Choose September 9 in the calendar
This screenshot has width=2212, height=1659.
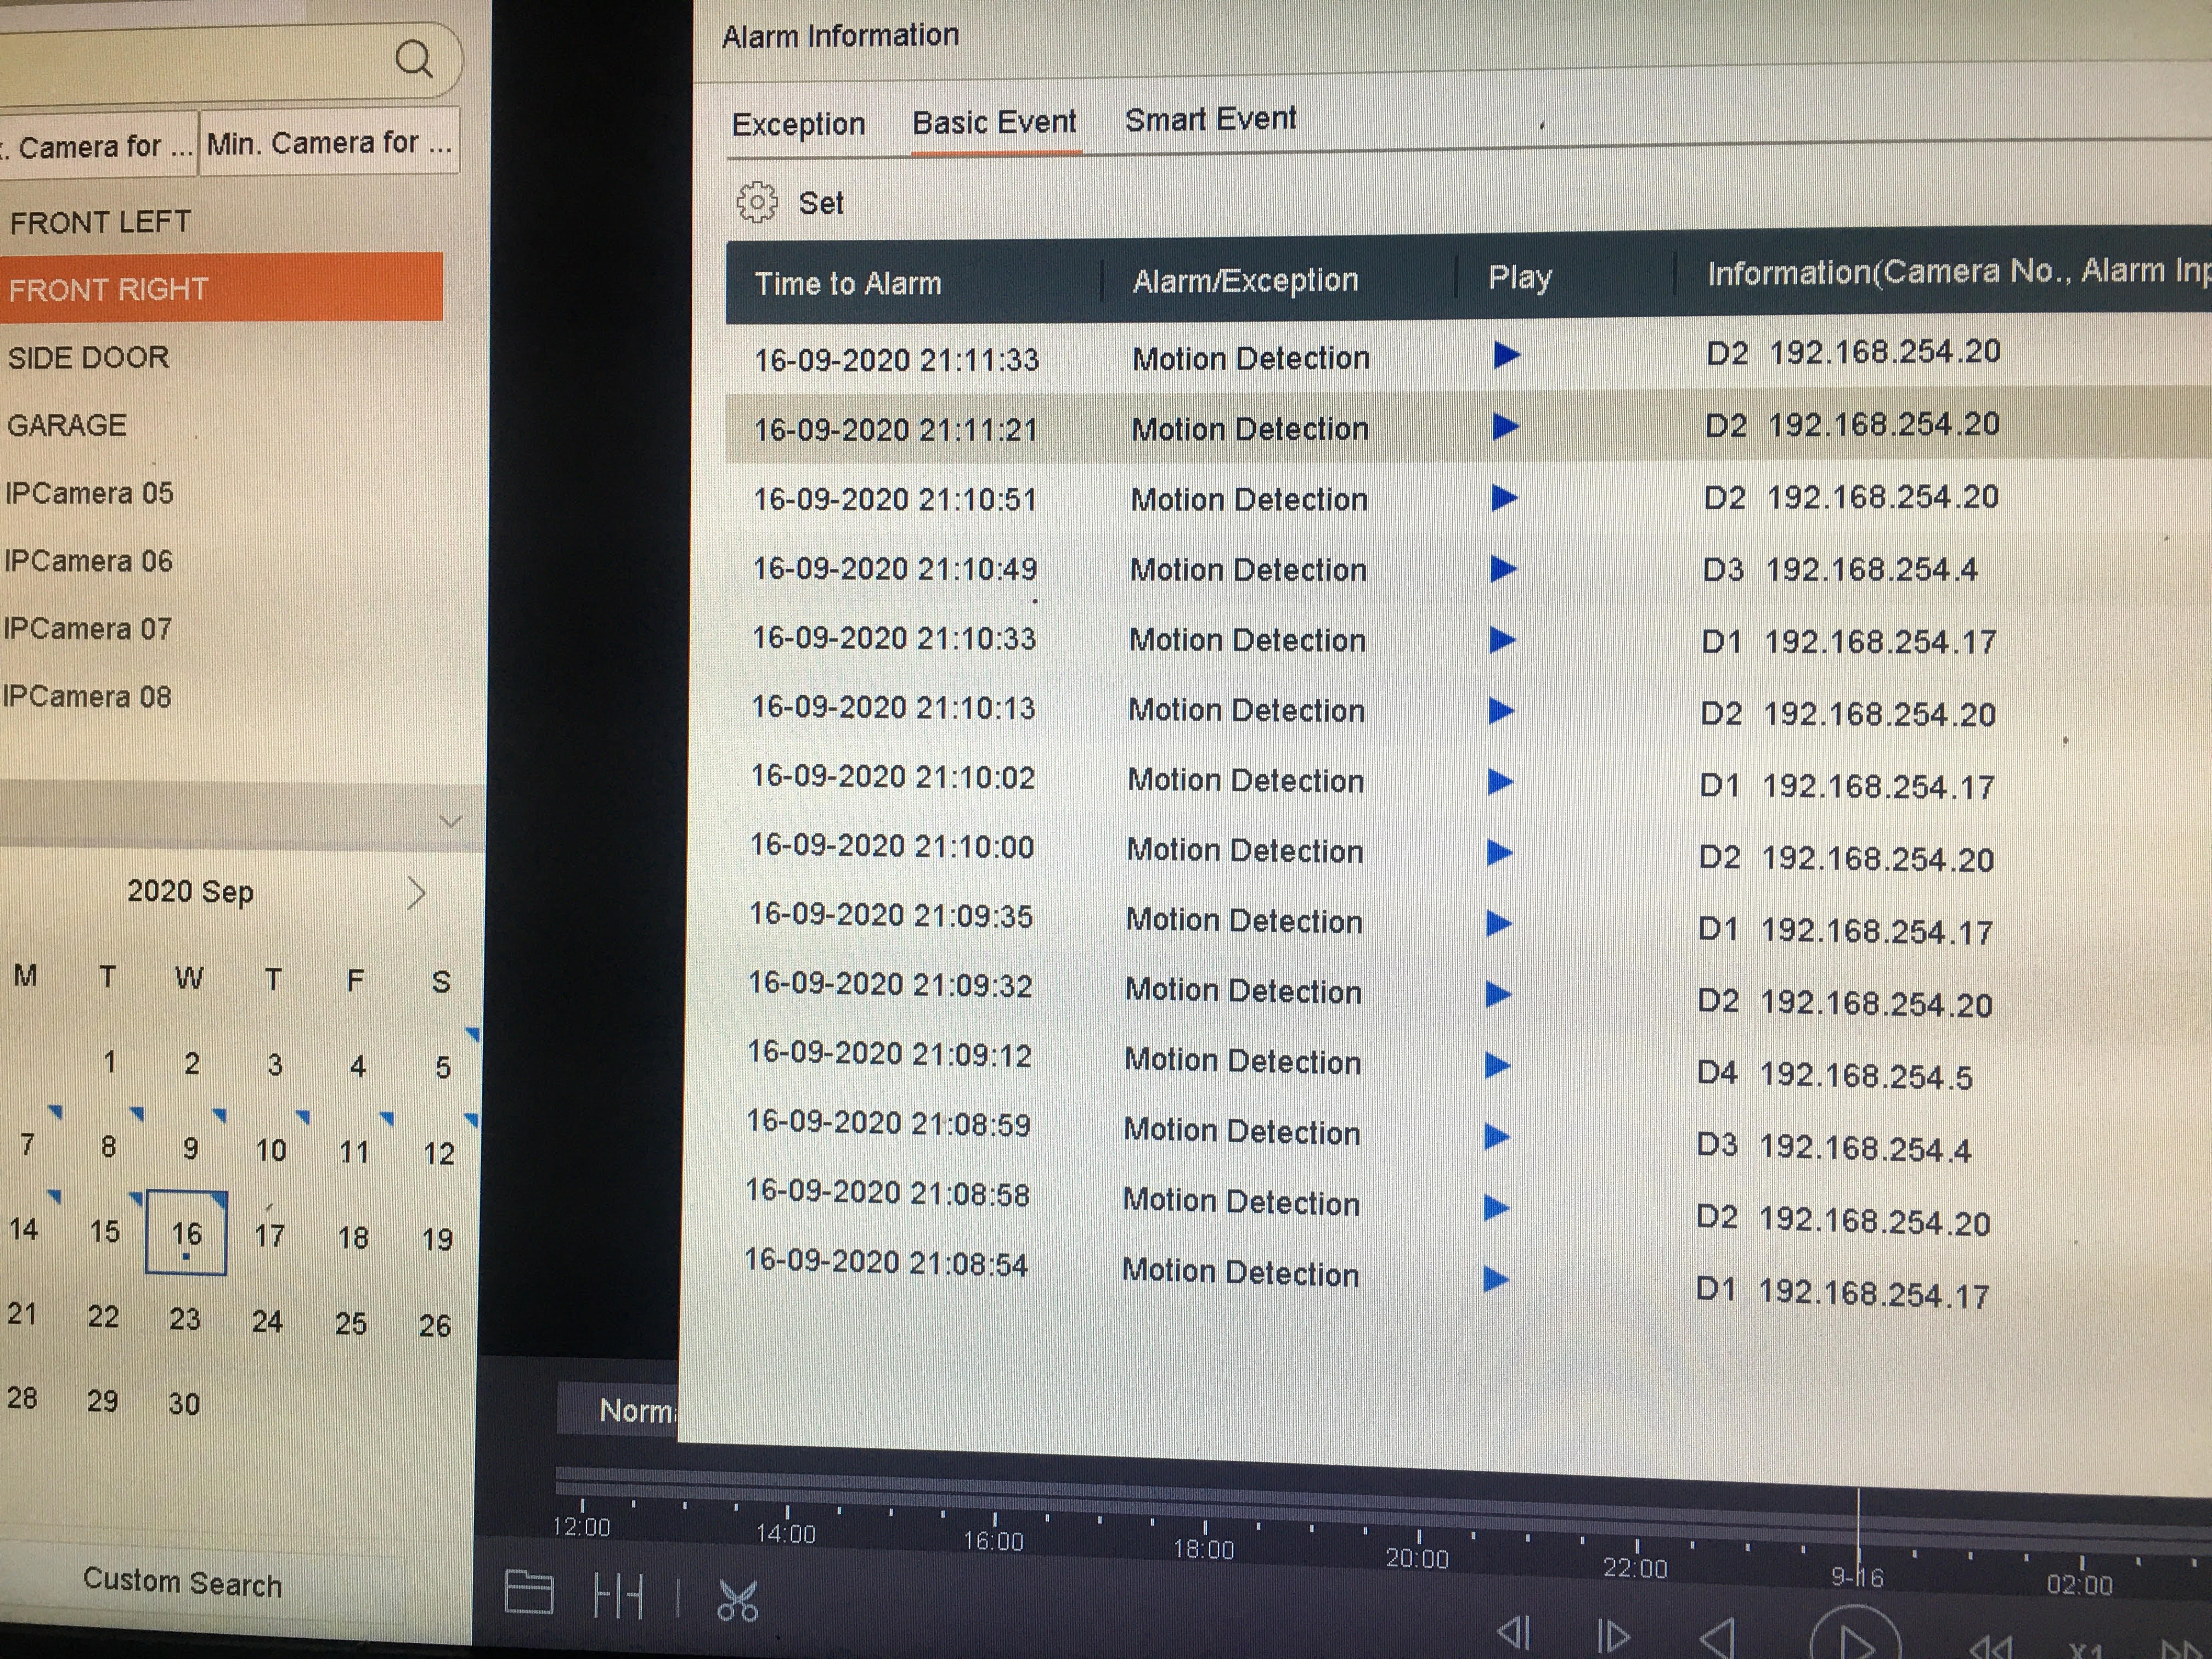click(190, 1149)
